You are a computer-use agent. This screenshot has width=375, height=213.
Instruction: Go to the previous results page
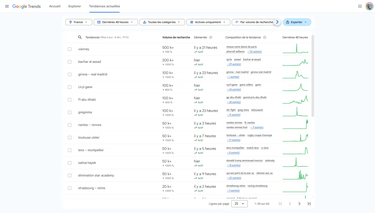[290, 204]
